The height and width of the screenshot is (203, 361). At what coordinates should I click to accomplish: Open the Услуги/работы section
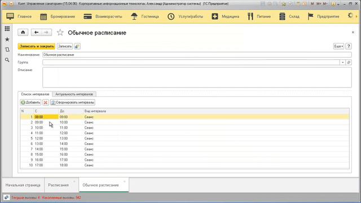click(x=186, y=16)
